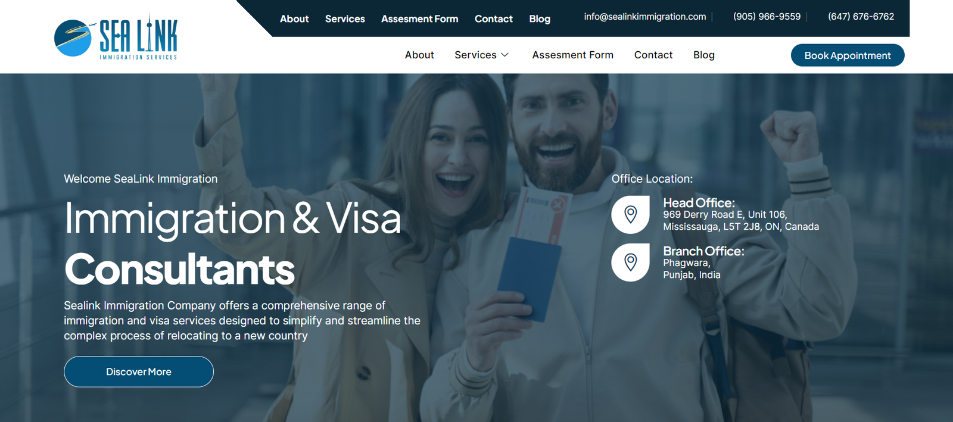Go to Blog in the white navigation bar
953x422 pixels.
704,55
